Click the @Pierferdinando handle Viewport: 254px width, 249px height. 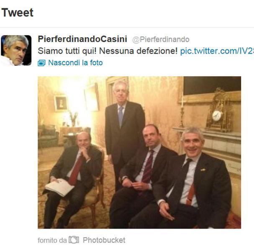(161, 39)
